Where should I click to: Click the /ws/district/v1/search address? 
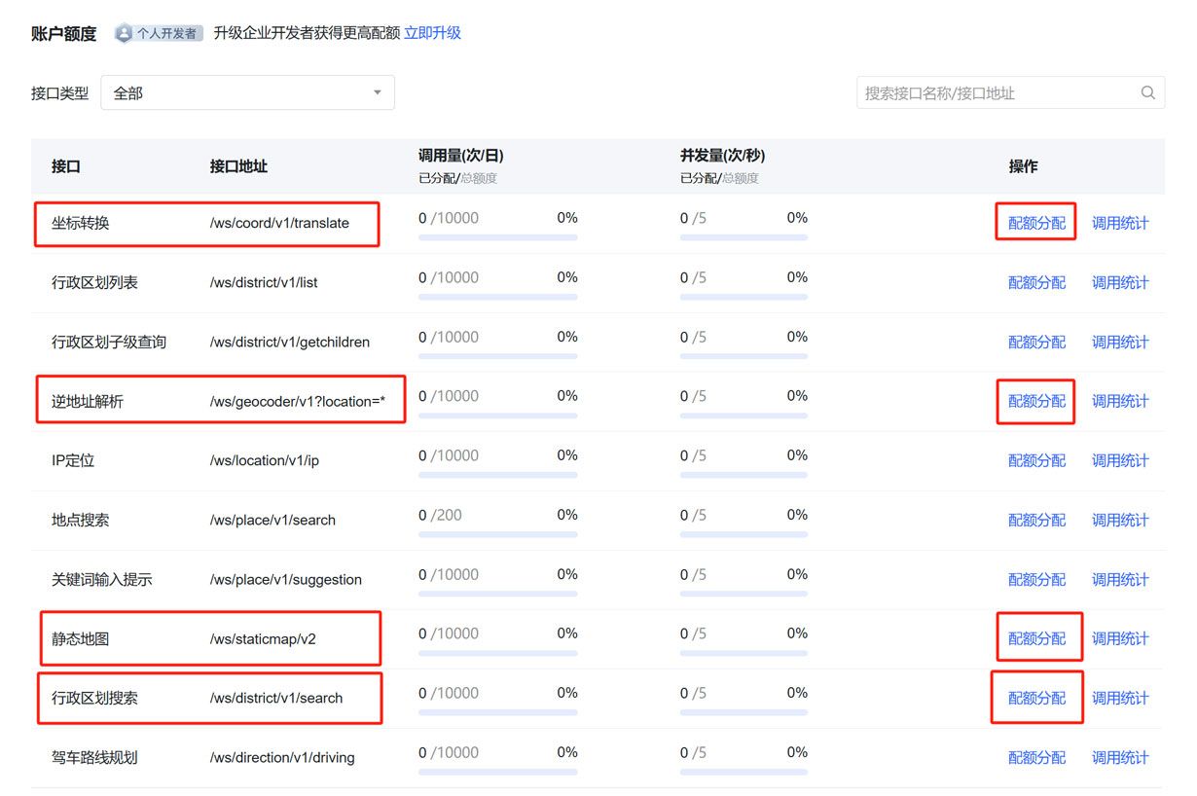coord(276,698)
